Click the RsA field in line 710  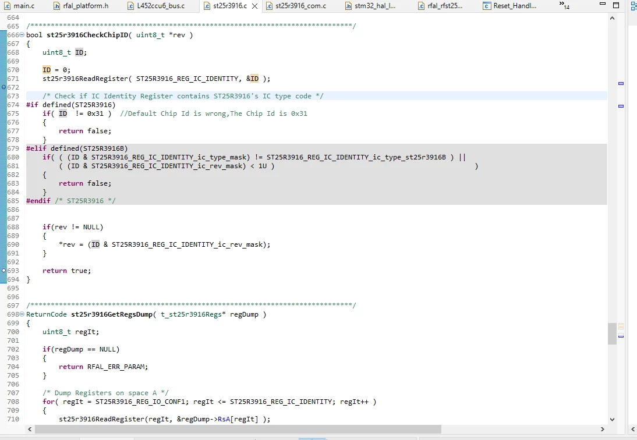pos(224,419)
